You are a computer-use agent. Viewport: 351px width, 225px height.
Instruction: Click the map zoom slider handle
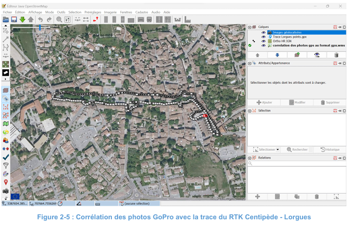pos(40,27)
